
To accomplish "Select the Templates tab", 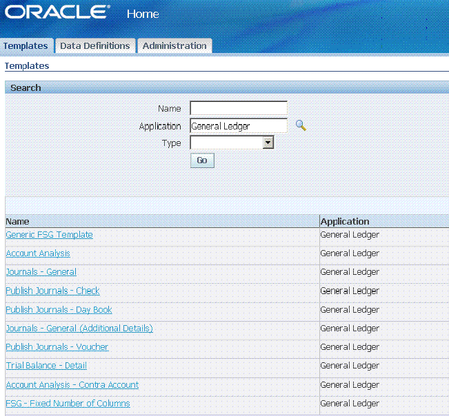I will coord(26,46).
